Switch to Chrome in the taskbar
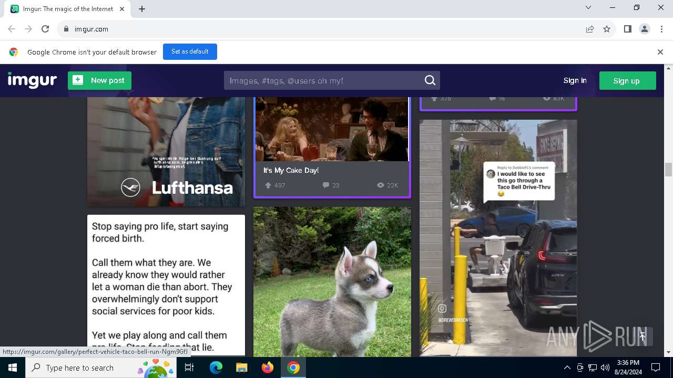 tap(293, 367)
